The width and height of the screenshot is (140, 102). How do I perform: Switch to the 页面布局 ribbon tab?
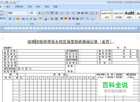[x=19, y=6]
